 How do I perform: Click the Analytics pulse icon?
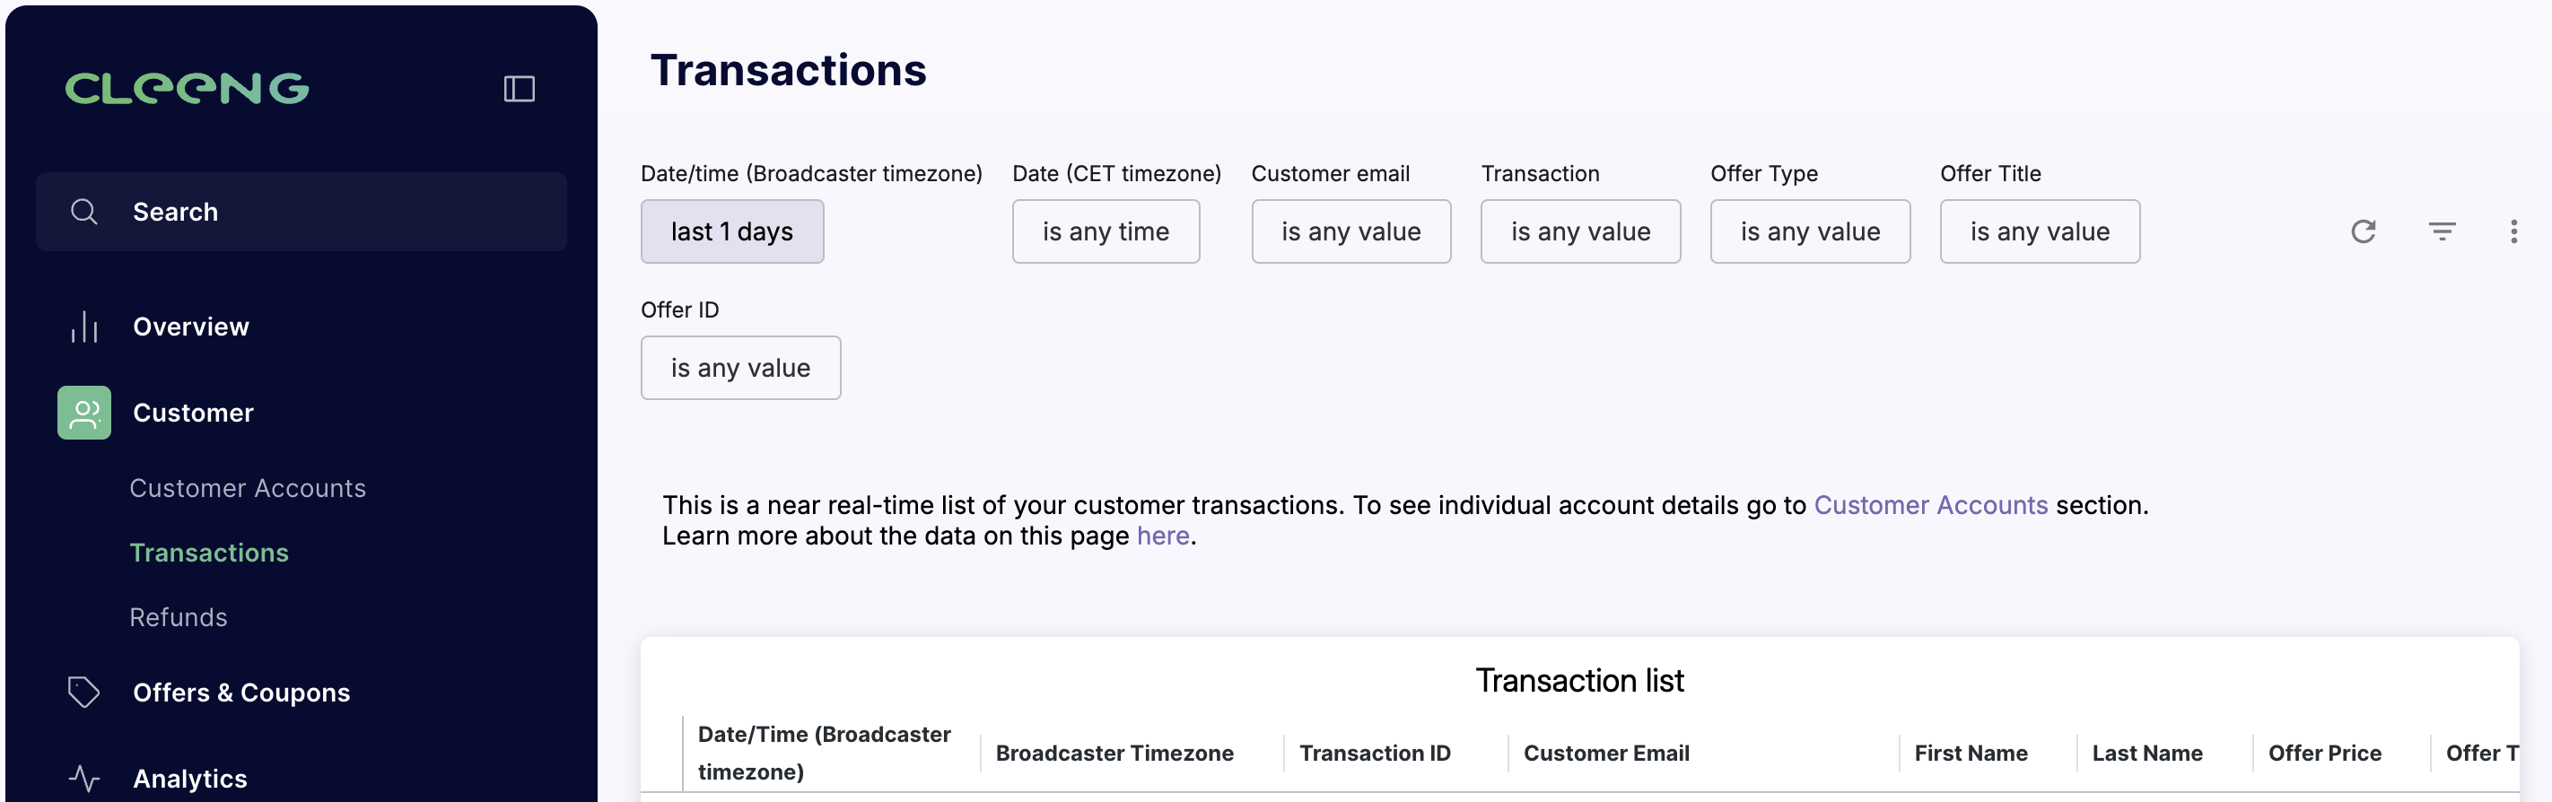click(84, 779)
